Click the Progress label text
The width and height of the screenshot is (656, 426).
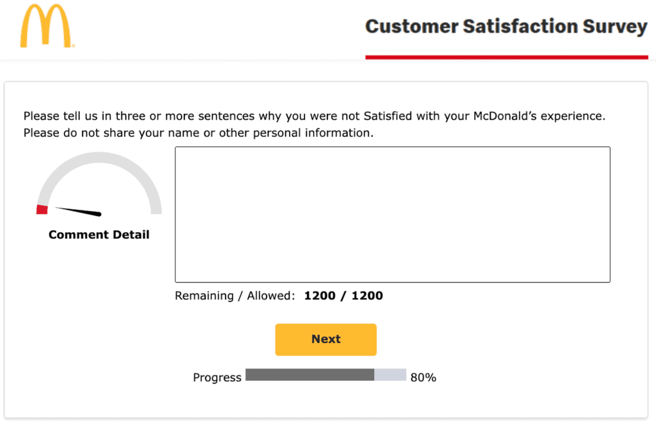tap(217, 377)
